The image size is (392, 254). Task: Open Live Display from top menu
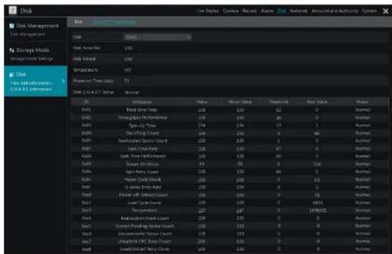[207, 10]
